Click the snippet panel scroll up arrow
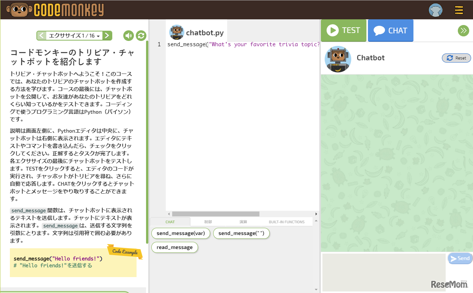 [x=316, y=221]
